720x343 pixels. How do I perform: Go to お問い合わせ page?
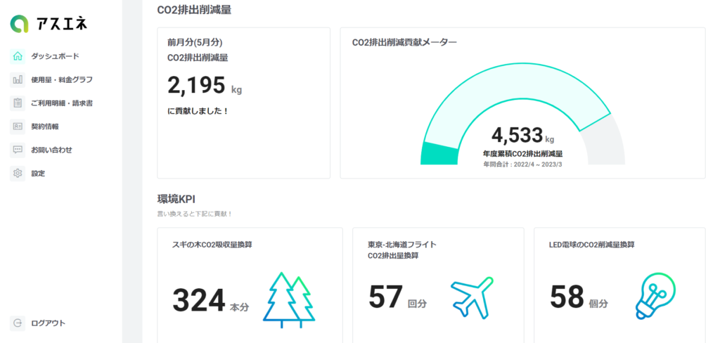51,150
